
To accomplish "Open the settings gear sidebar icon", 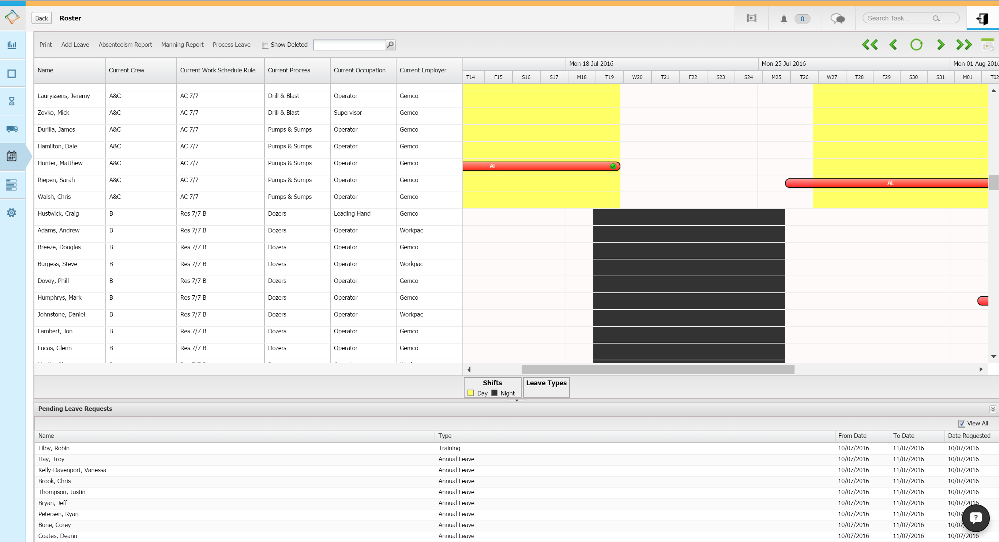I will coord(12,213).
